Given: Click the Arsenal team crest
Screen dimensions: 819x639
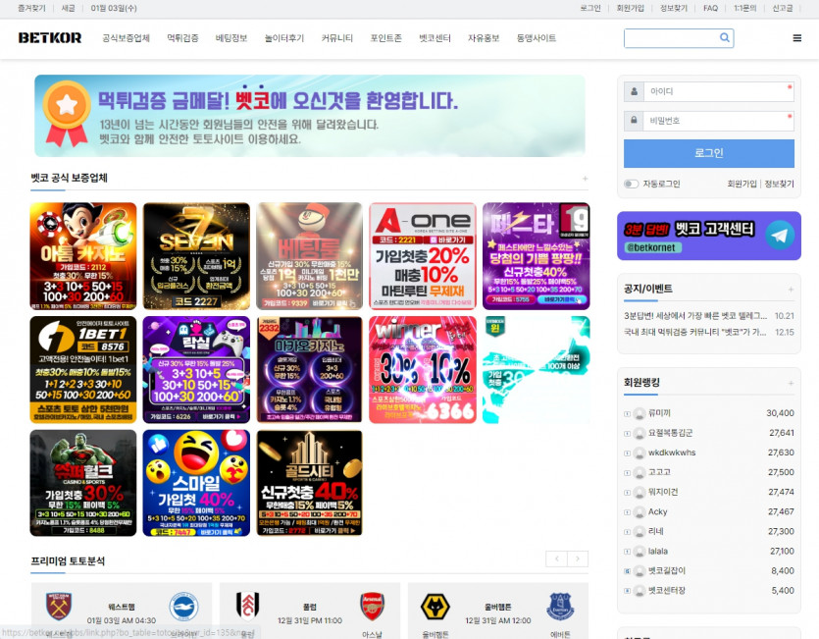Looking at the screenshot, I should tap(373, 606).
